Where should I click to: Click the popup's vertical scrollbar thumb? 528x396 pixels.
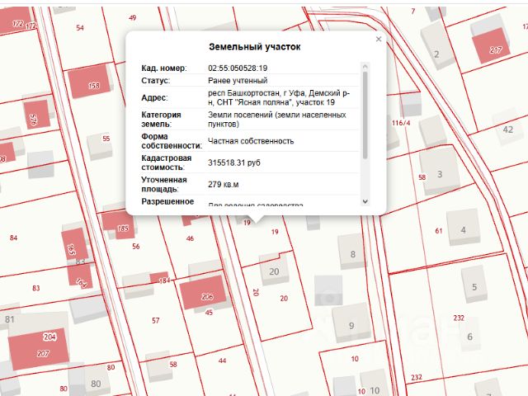(x=365, y=115)
